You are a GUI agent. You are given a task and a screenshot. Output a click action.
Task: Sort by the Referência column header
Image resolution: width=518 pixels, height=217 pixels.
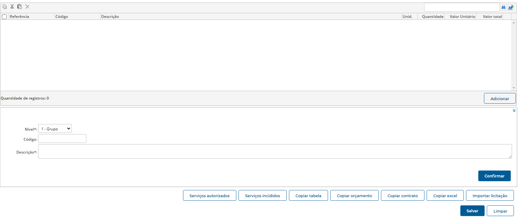(x=20, y=17)
